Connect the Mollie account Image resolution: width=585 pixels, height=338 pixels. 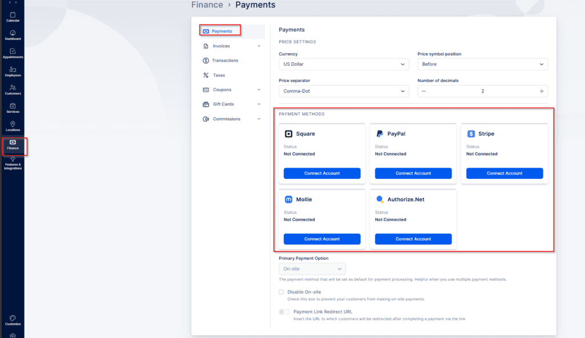pos(322,239)
